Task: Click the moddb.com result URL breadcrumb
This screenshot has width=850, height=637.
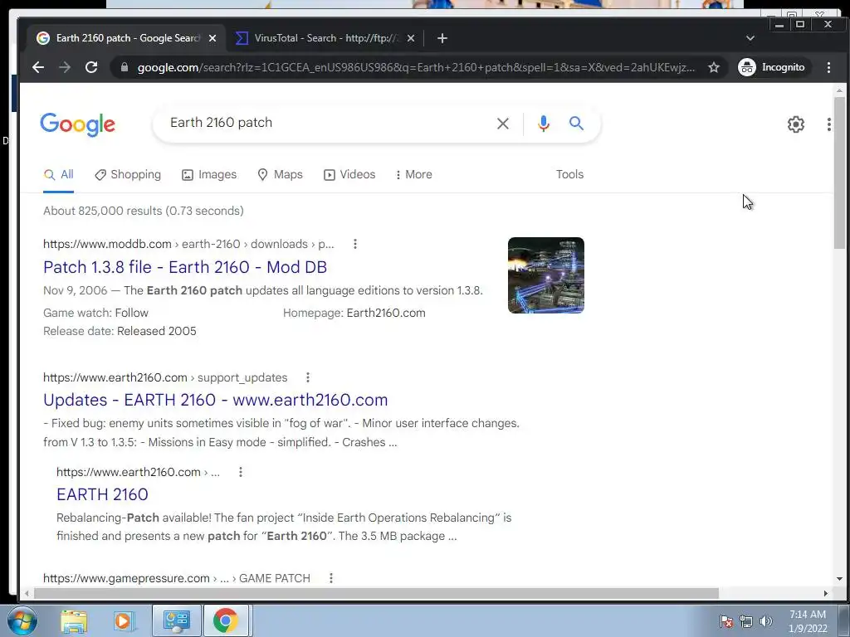Action: point(188,245)
